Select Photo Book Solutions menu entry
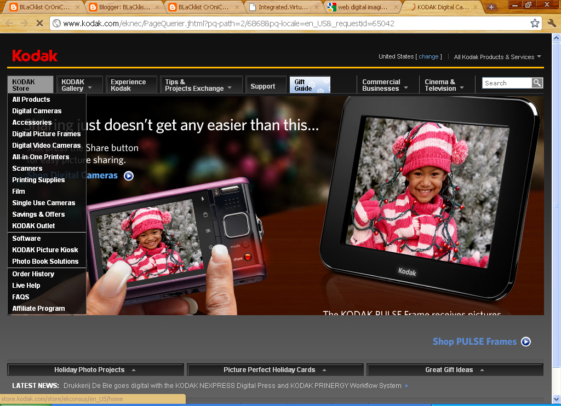561x406 pixels. [x=45, y=261]
